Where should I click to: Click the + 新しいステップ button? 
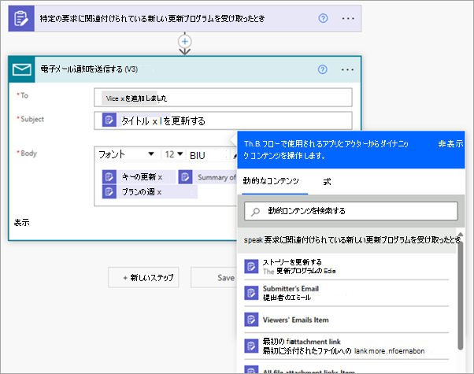[143, 277]
